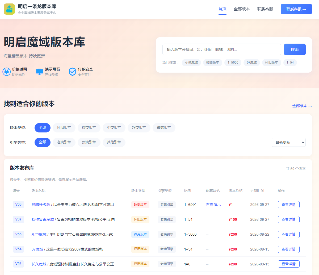
Task: Click the shield payment-security icon
Action: pos(72,72)
